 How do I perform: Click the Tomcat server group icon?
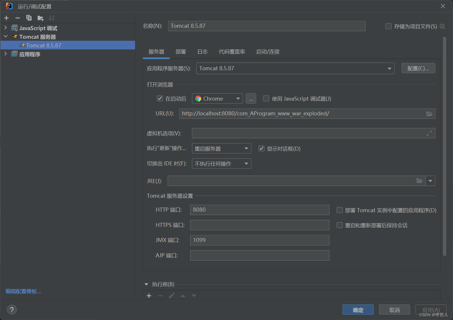point(15,37)
